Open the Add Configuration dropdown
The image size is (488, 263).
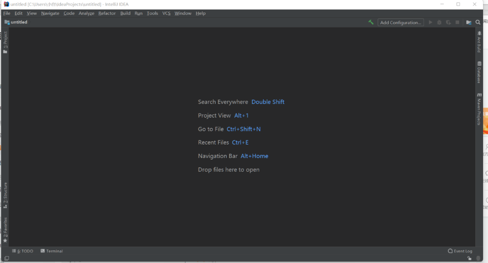[x=400, y=22]
